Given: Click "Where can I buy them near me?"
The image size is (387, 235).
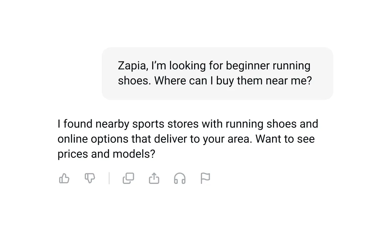Looking at the screenshot, I should tap(233, 81).
